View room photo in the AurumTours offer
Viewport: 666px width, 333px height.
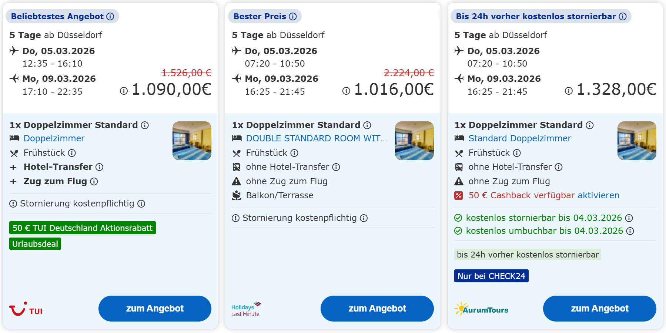637,141
